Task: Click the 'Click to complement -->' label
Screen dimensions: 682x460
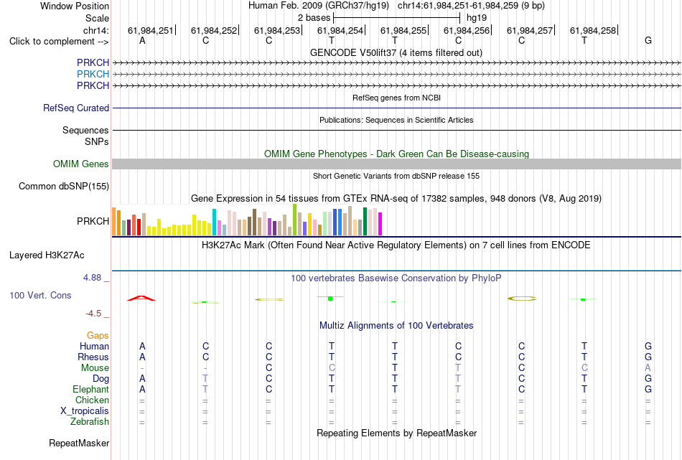Action: tap(59, 42)
